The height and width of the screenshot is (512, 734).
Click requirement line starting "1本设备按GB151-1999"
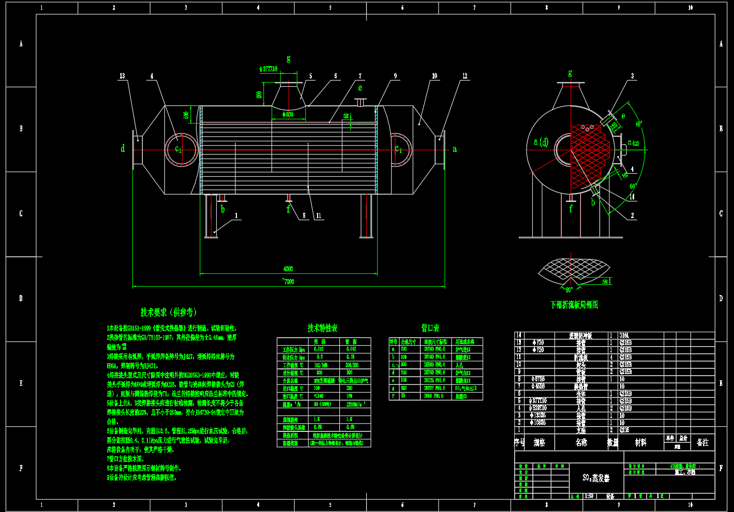pyautogui.click(x=172, y=328)
